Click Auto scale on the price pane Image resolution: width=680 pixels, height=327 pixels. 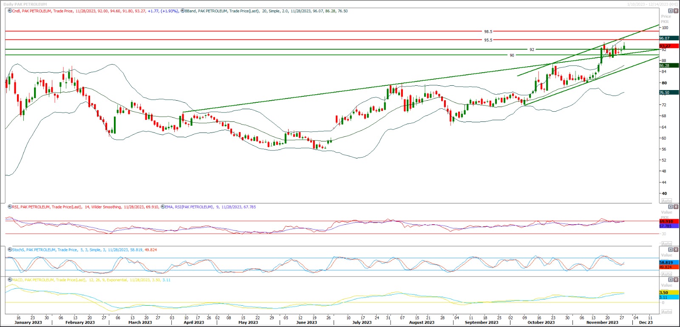tap(666, 200)
